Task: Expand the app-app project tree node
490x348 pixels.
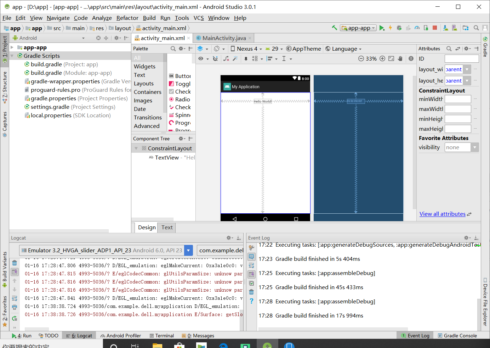Action: click(12, 47)
